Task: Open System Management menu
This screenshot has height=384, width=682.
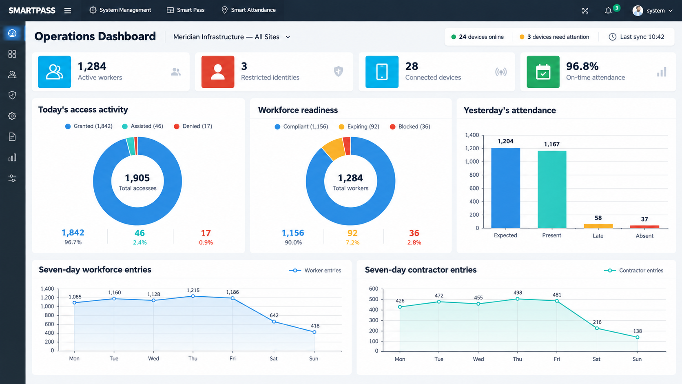Action: (x=120, y=10)
